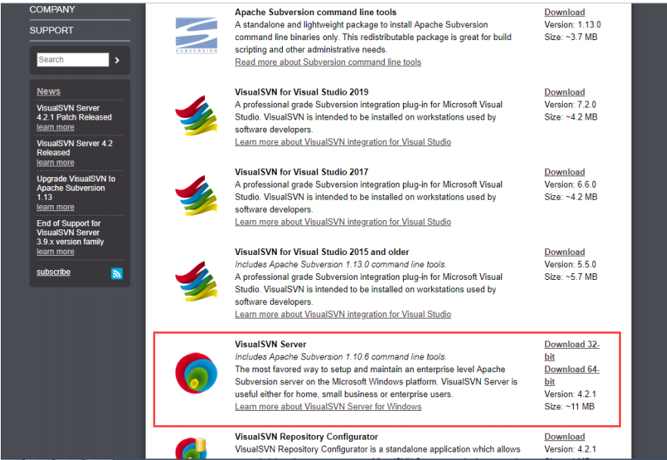Screen dimensions: 667x460
Task: Click the VisualSVN Server circular logo
Action: pyautogui.click(x=197, y=373)
